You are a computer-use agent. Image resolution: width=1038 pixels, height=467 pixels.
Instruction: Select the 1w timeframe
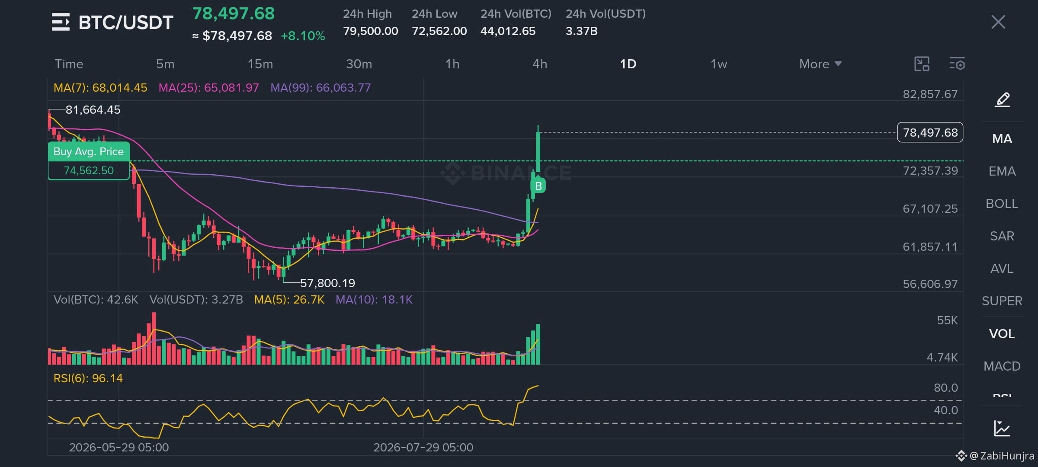(x=719, y=64)
